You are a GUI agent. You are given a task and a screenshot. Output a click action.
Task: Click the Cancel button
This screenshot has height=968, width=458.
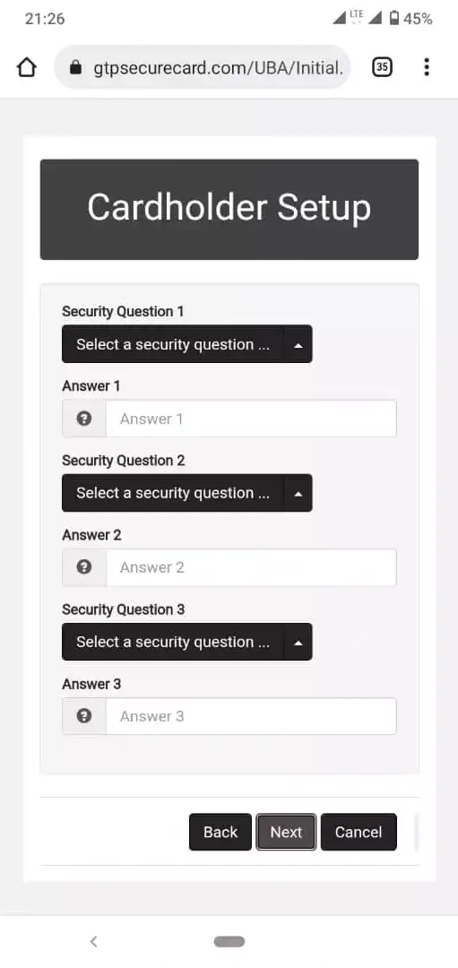click(359, 832)
